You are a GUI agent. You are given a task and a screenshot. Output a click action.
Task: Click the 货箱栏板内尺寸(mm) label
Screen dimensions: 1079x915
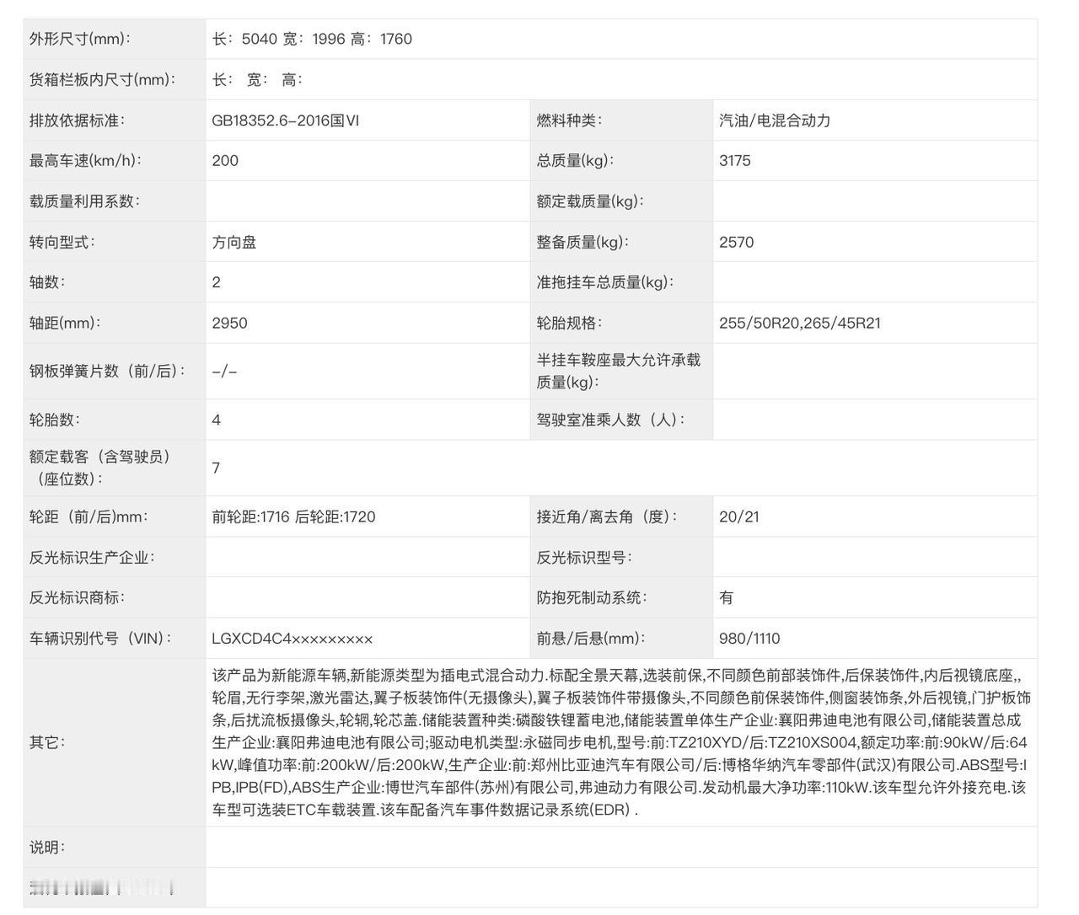(103, 80)
